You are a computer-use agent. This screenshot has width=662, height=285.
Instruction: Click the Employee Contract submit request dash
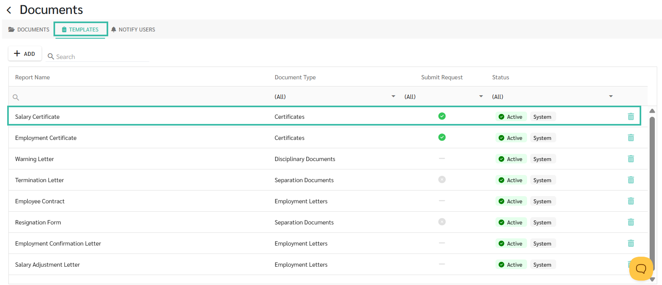click(x=442, y=200)
